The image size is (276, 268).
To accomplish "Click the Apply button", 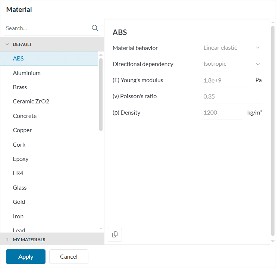I will point(26,256).
